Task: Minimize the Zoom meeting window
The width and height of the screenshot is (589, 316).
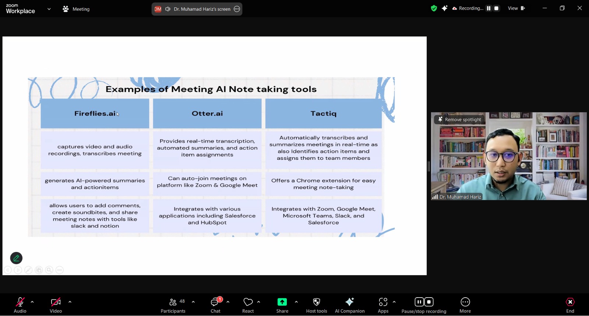Action: coord(545,8)
